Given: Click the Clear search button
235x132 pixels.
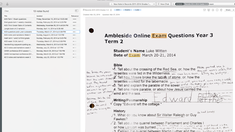Looking at the screenshot, I should tap(7, 11).
